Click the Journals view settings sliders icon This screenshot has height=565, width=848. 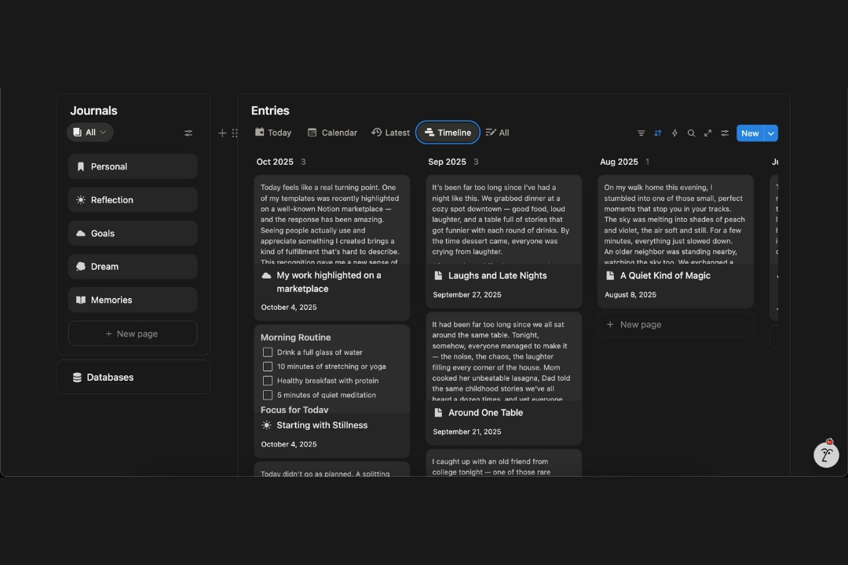pos(188,133)
